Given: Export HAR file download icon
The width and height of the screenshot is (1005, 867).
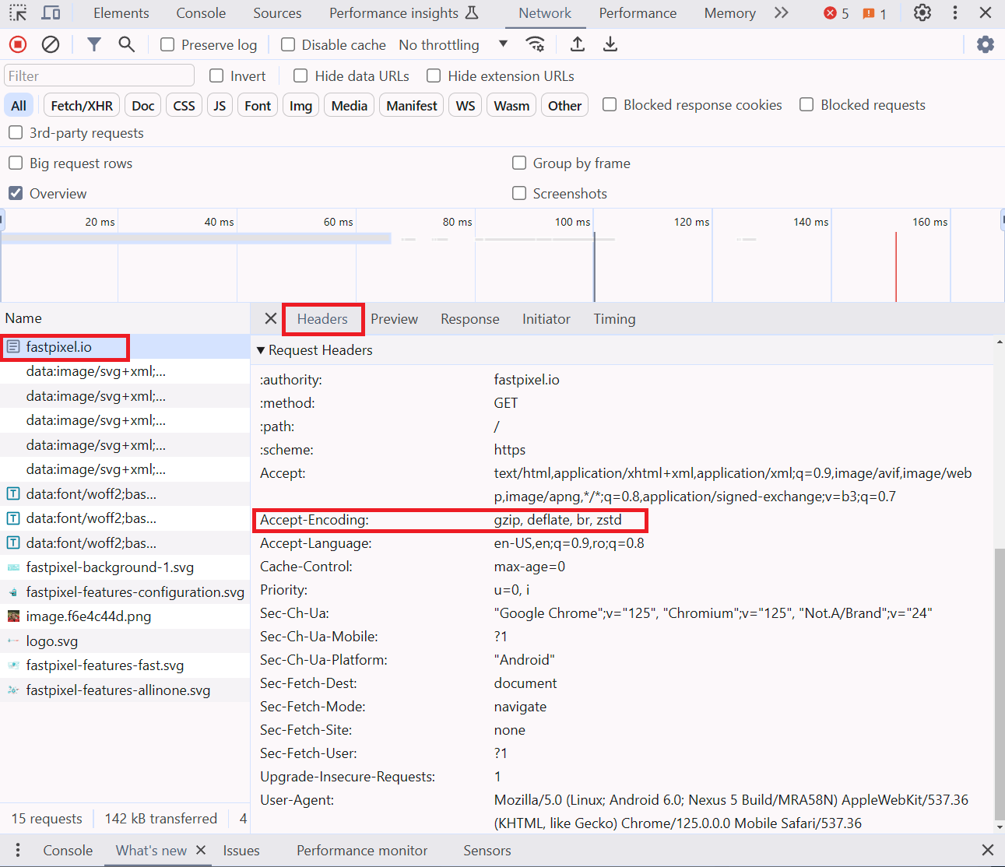Looking at the screenshot, I should click(x=610, y=44).
